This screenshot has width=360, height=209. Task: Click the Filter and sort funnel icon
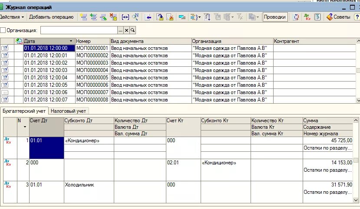coord(207,17)
